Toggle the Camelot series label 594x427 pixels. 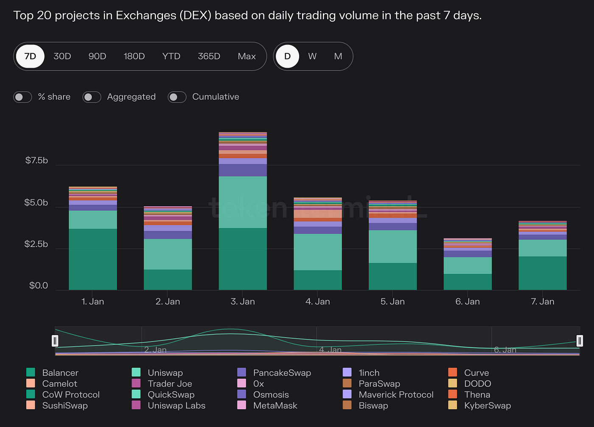click(60, 384)
